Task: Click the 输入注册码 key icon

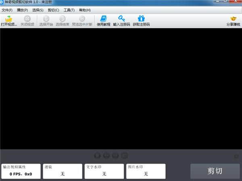Action: pyautogui.click(x=121, y=19)
